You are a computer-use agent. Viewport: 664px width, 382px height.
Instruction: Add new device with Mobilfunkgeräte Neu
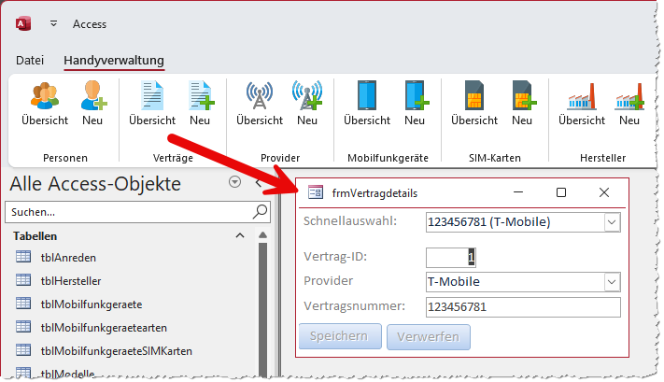pyautogui.click(x=416, y=95)
